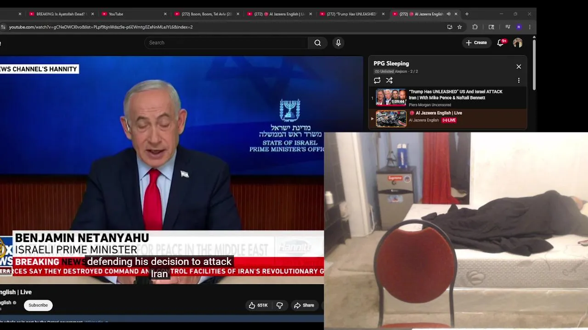
Task: Mute the active Al Jazeera tab speaker icon
Action: (448, 14)
